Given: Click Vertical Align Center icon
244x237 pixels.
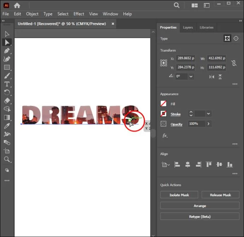Looking at the screenshot, I should click(x=219, y=164).
